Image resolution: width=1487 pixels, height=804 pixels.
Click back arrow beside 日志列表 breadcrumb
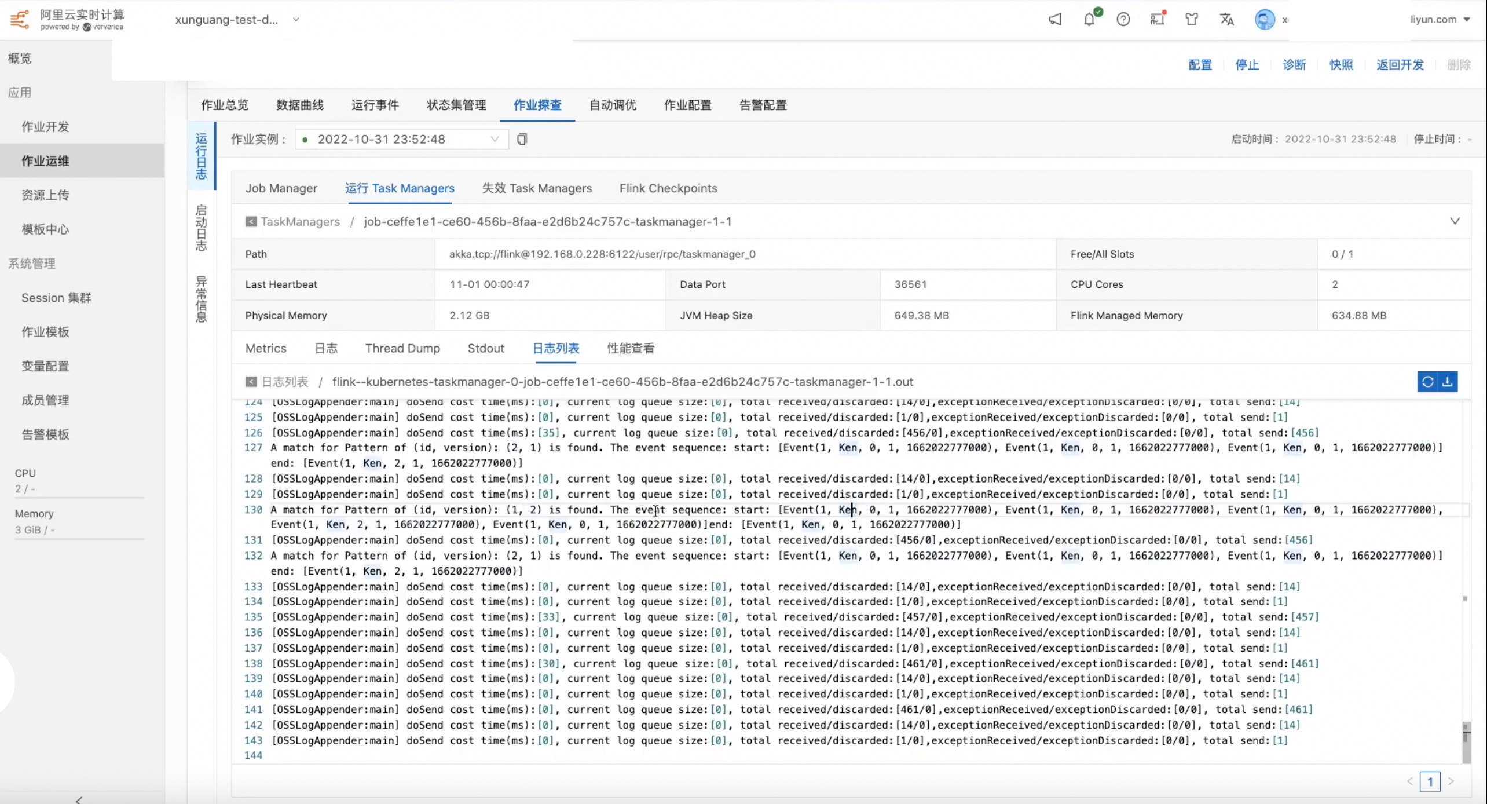coord(251,382)
